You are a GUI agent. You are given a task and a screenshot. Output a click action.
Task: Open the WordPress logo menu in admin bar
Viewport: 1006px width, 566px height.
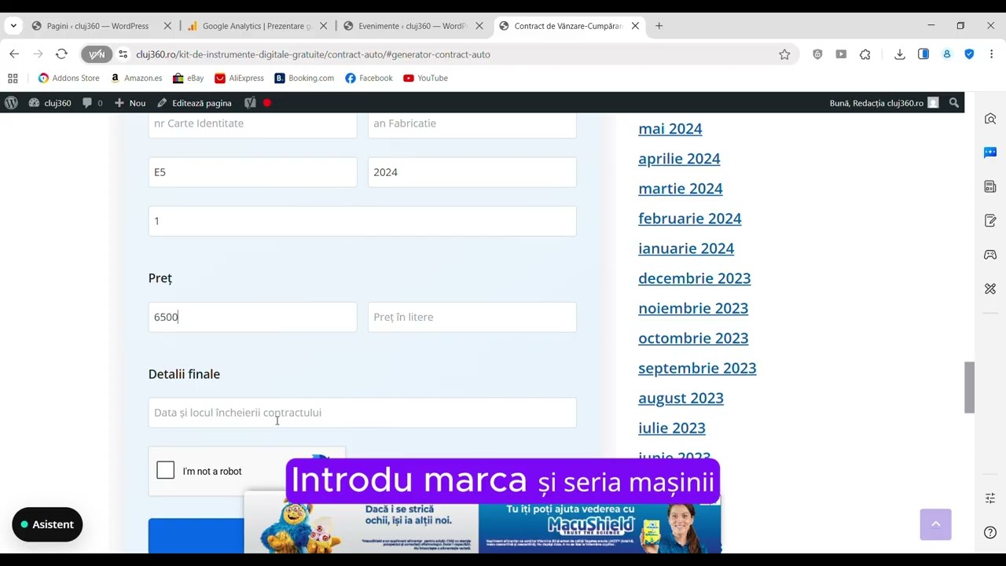tap(11, 103)
